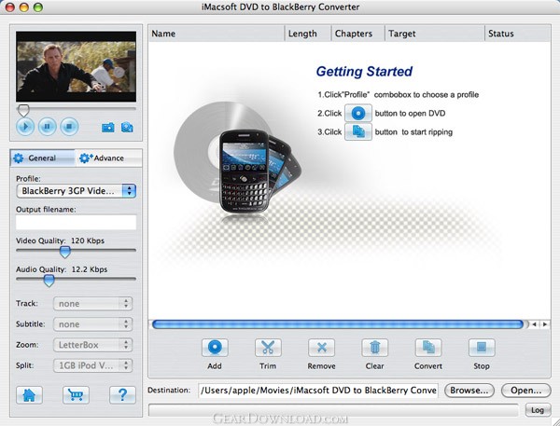This screenshot has width=560, height=426.
Task: Take a snapshot with the camera icon
Action: [x=108, y=128]
